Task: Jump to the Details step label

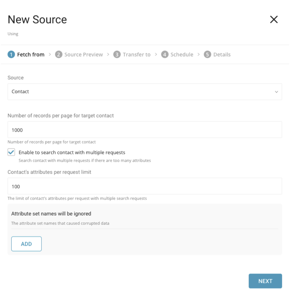Action: (x=222, y=55)
